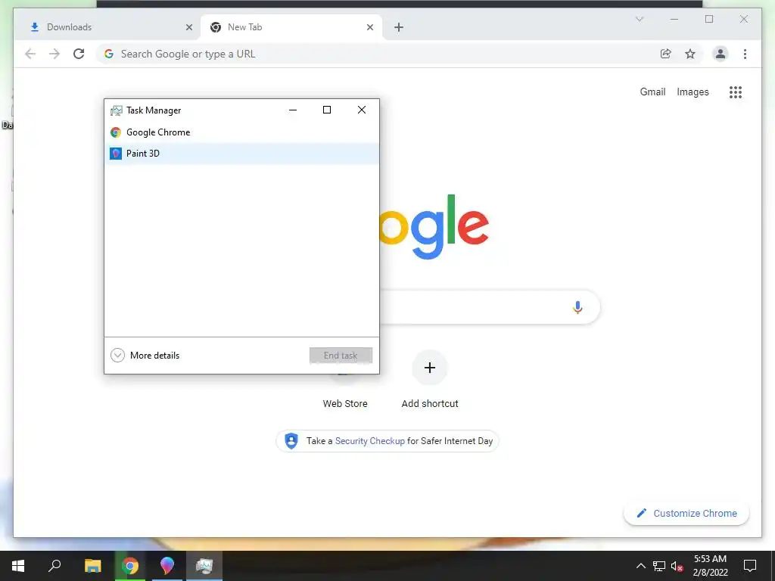The height and width of the screenshot is (581, 775).
Task: Select Paint 3D row in Task Manager
Action: [241, 153]
